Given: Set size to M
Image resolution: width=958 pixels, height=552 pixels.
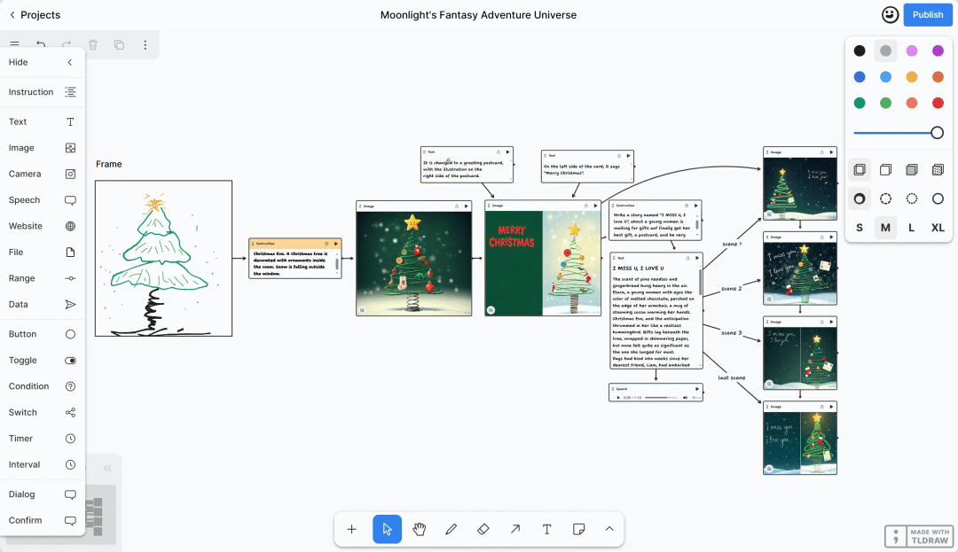Looking at the screenshot, I should [885, 228].
